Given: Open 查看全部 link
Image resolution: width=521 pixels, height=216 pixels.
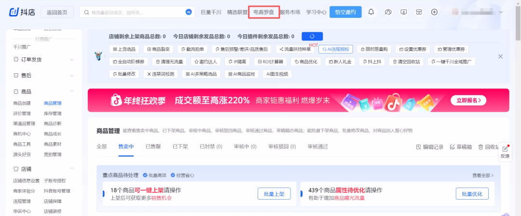Looking at the screenshot, I should point(483,175).
